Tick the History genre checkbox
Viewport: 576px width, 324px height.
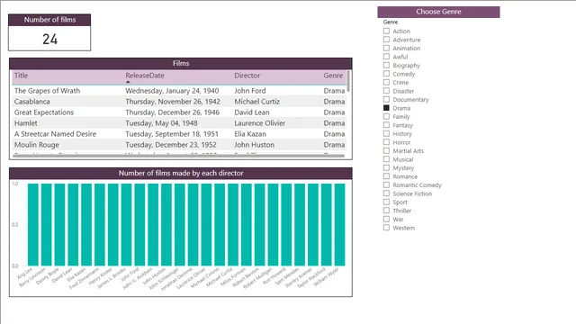pyautogui.click(x=386, y=134)
